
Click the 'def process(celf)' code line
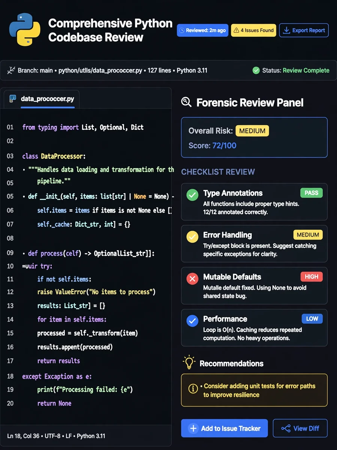tap(88, 253)
